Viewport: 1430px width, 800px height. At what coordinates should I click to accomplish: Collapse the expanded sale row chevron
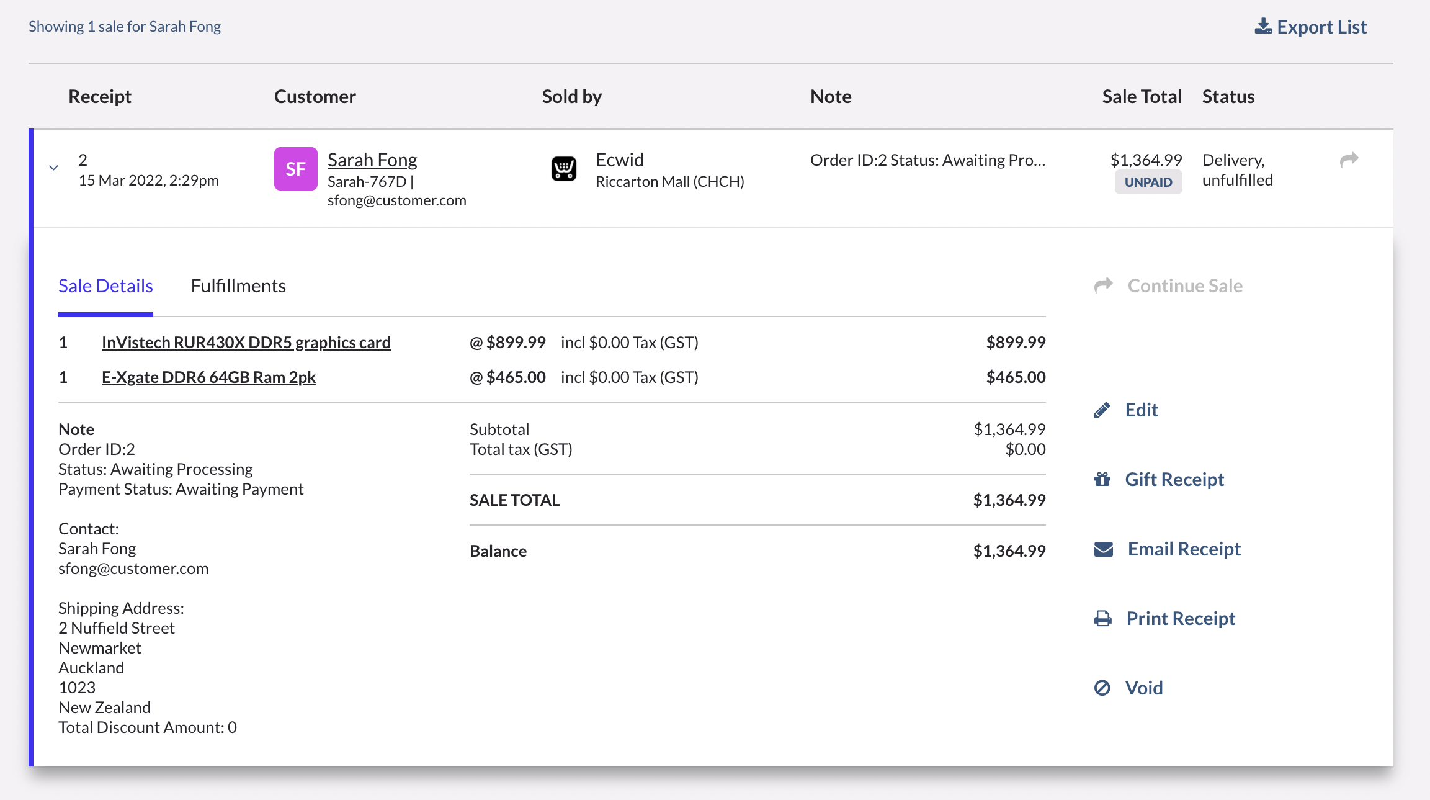(54, 167)
